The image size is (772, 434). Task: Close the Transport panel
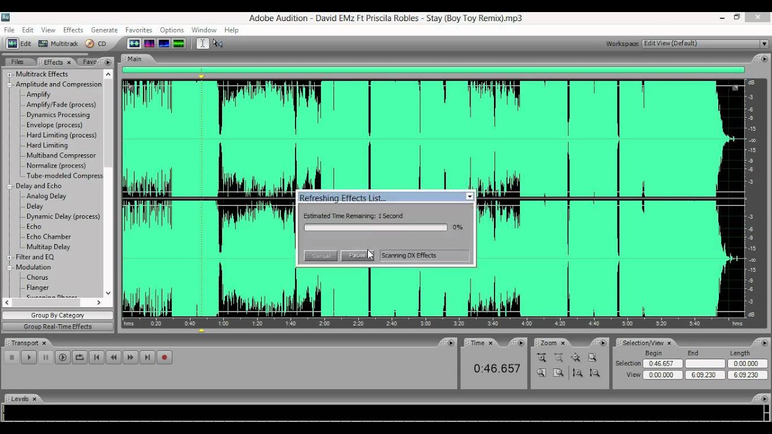pos(44,343)
